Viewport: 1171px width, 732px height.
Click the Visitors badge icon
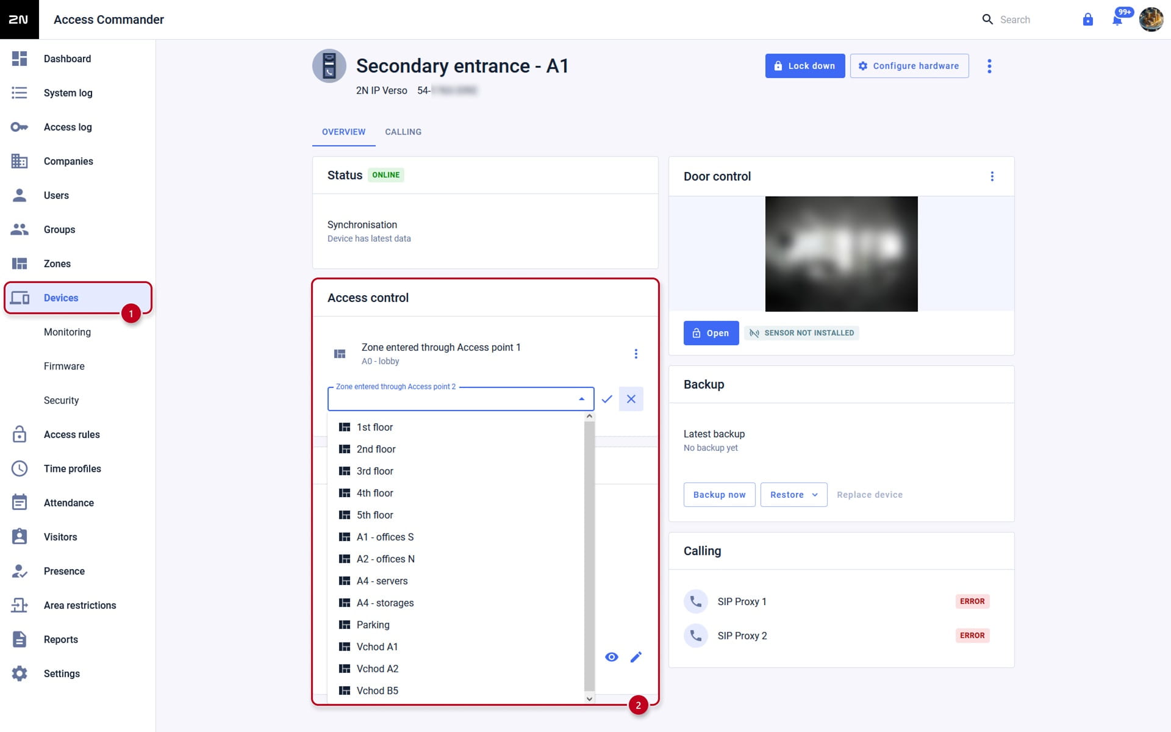pyautogui.click(x=20, y=537)
